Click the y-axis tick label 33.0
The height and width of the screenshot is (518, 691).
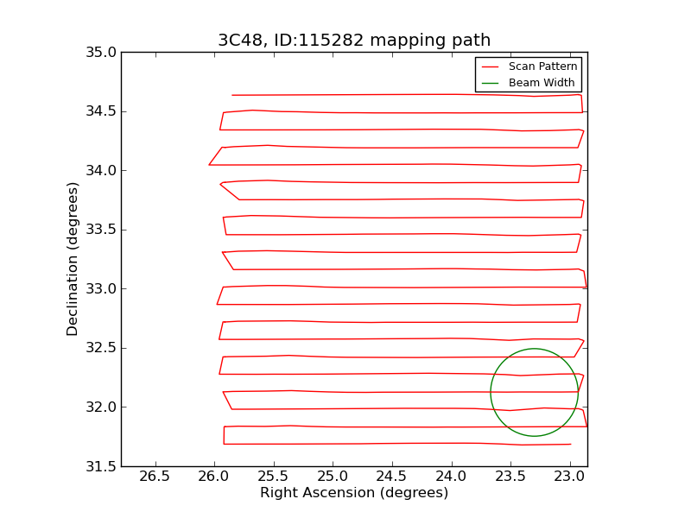coord(101,289)
